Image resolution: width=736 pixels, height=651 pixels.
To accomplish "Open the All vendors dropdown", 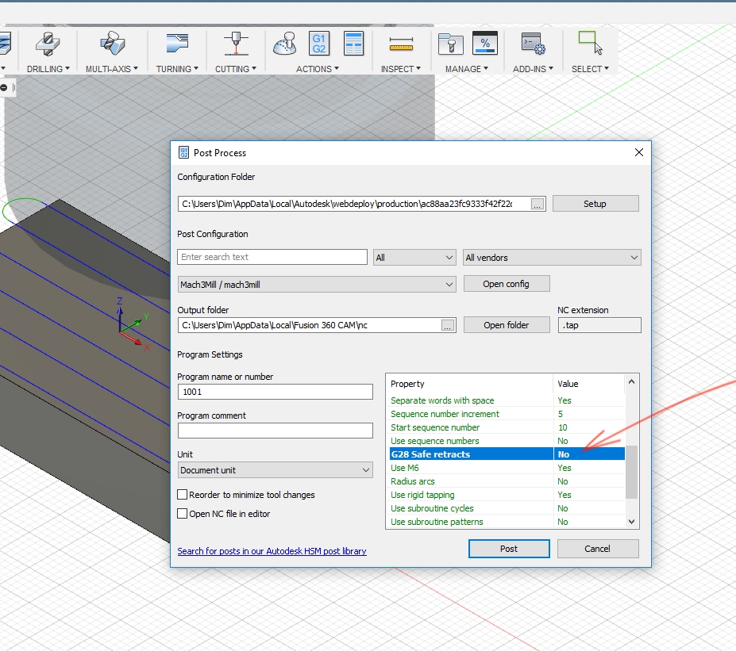I will (x=552, y=258).
